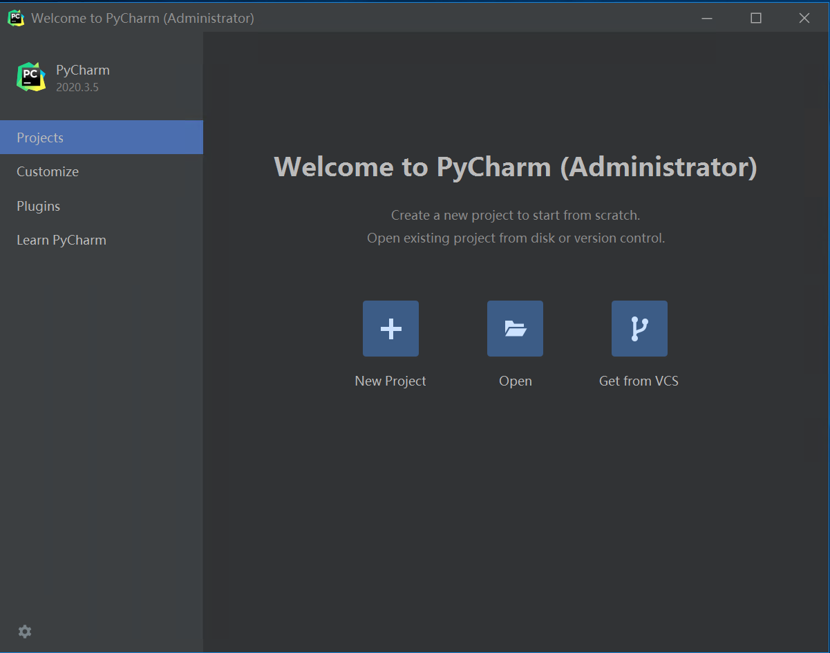830x653 pixels.
Task: Click the PyCharm icon in the title bar
Action: tap(16, 18)
